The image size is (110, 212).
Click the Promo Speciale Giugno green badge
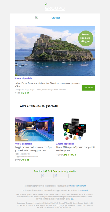click(86, 38)
